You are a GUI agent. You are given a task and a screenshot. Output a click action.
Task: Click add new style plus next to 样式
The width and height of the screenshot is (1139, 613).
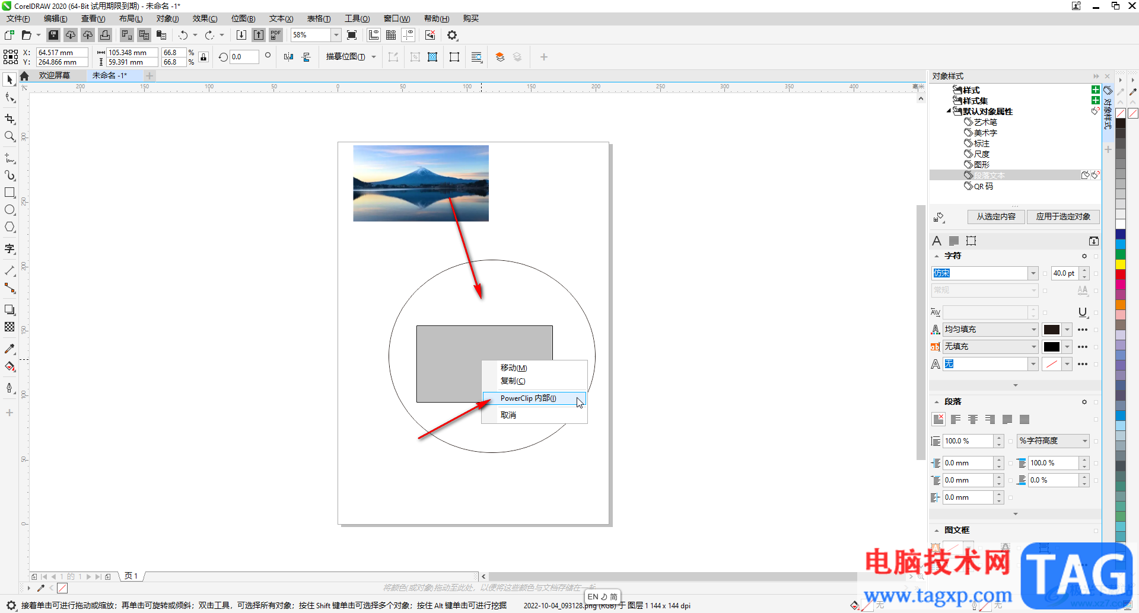click(1096, 90)
